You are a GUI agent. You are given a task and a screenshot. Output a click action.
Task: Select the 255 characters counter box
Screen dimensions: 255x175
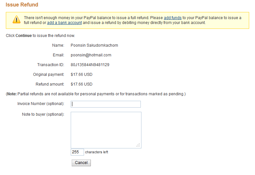[x=77, y=152]
